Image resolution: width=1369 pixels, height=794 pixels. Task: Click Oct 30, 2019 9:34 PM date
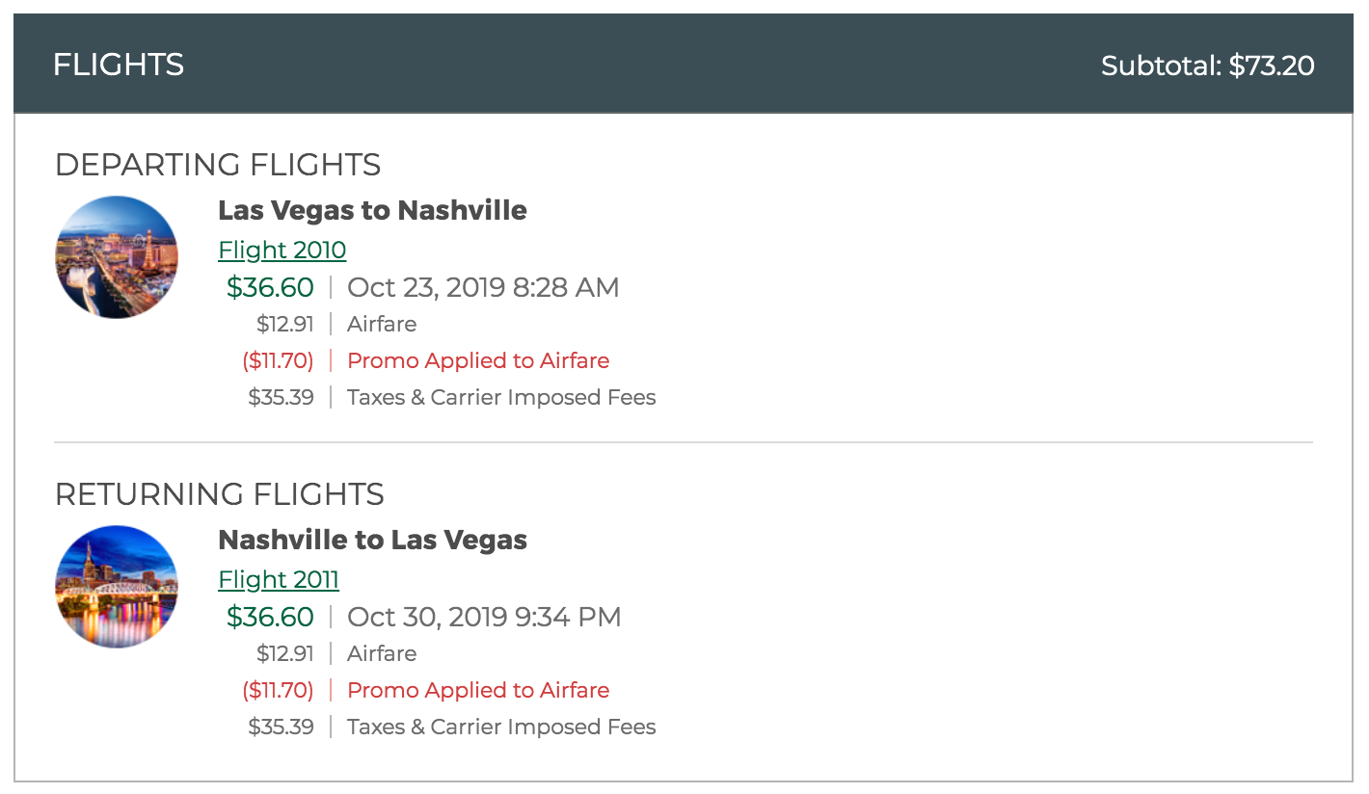(x=484, y=617)
